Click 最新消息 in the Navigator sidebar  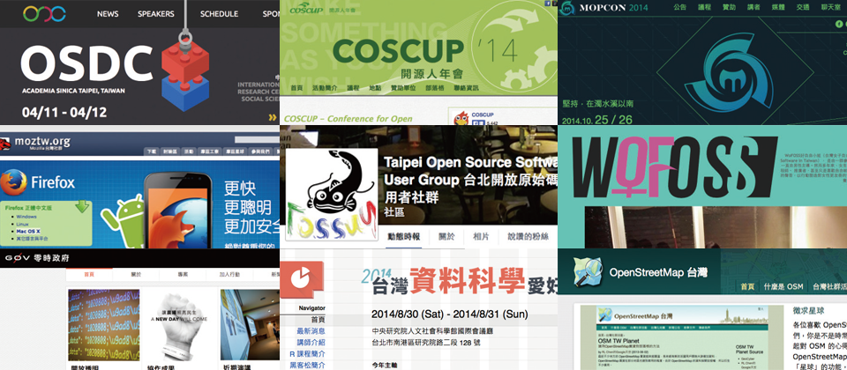tap(311, 331)
